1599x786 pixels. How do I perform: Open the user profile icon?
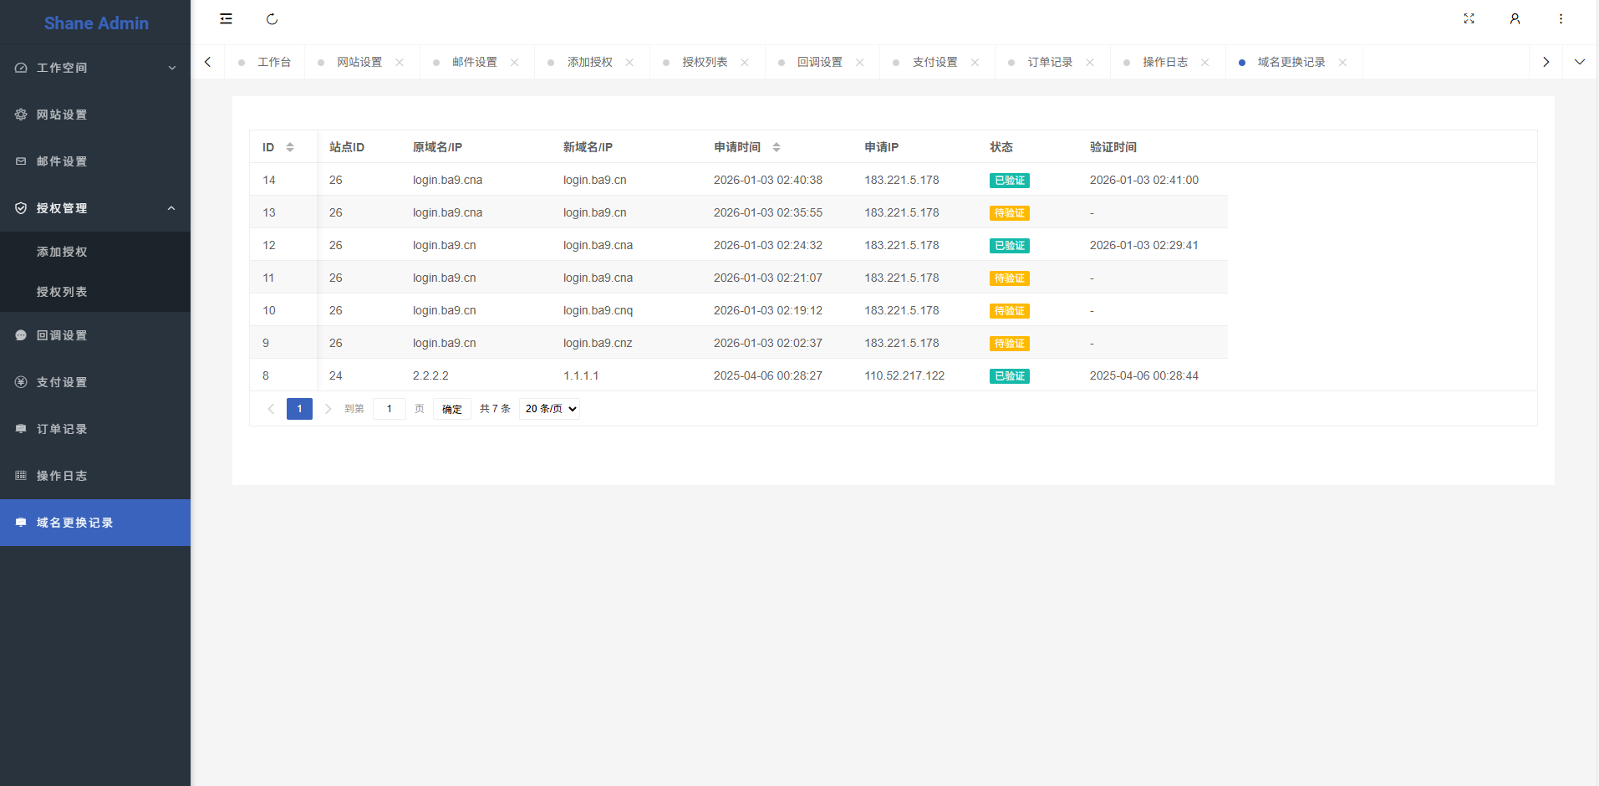coord(1515,18)
